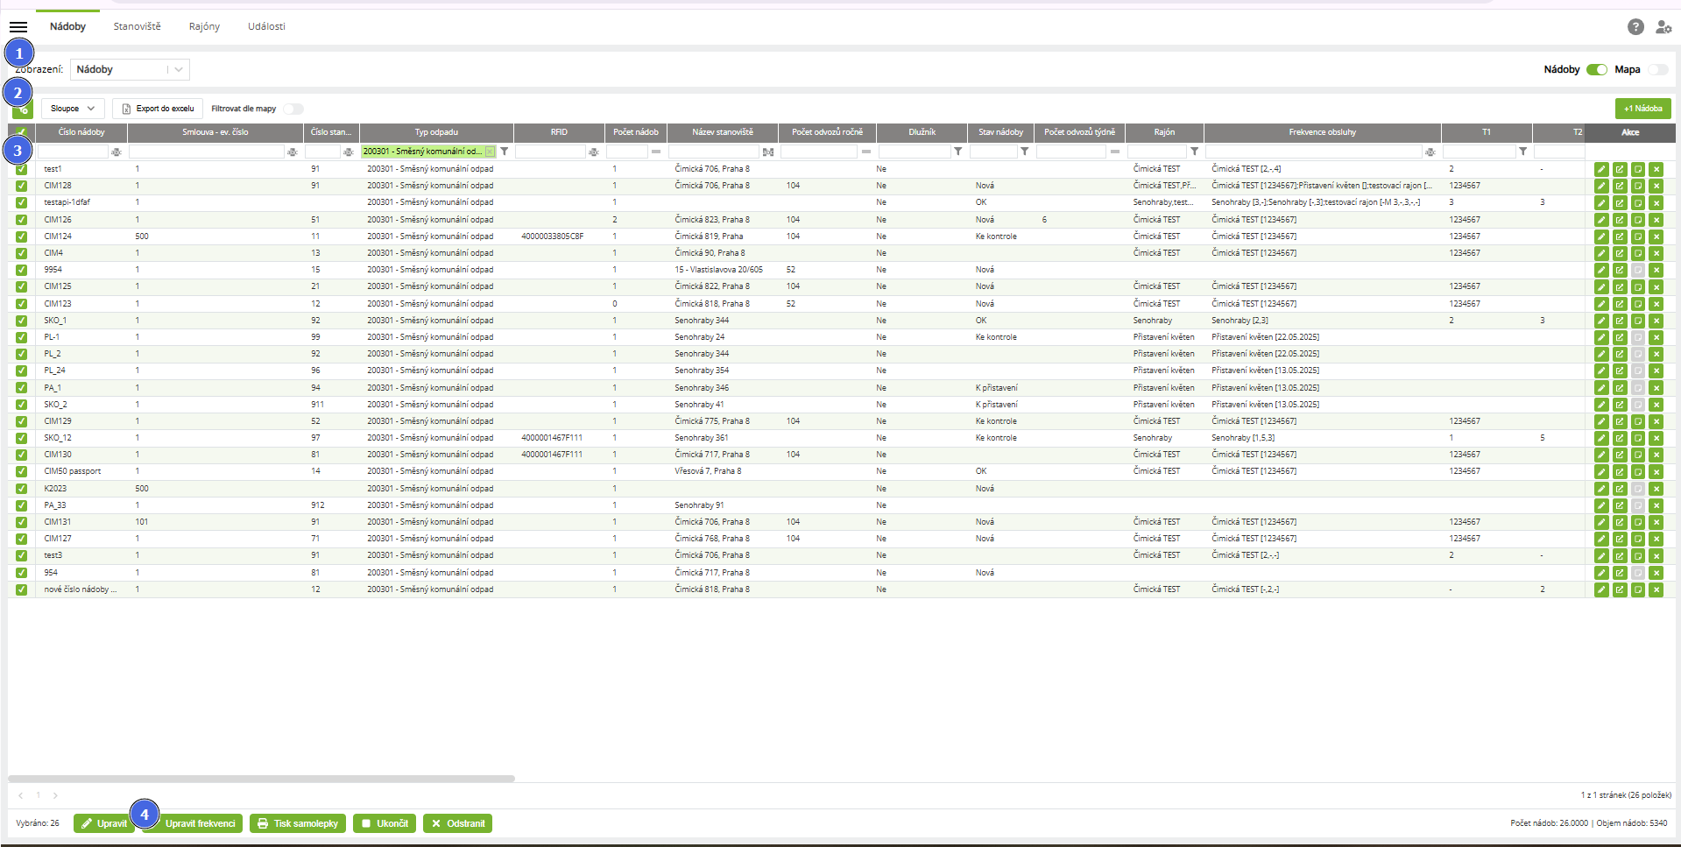Open the detail link icon for row CIM4
1681x847 pixels.
[1620, 253]
